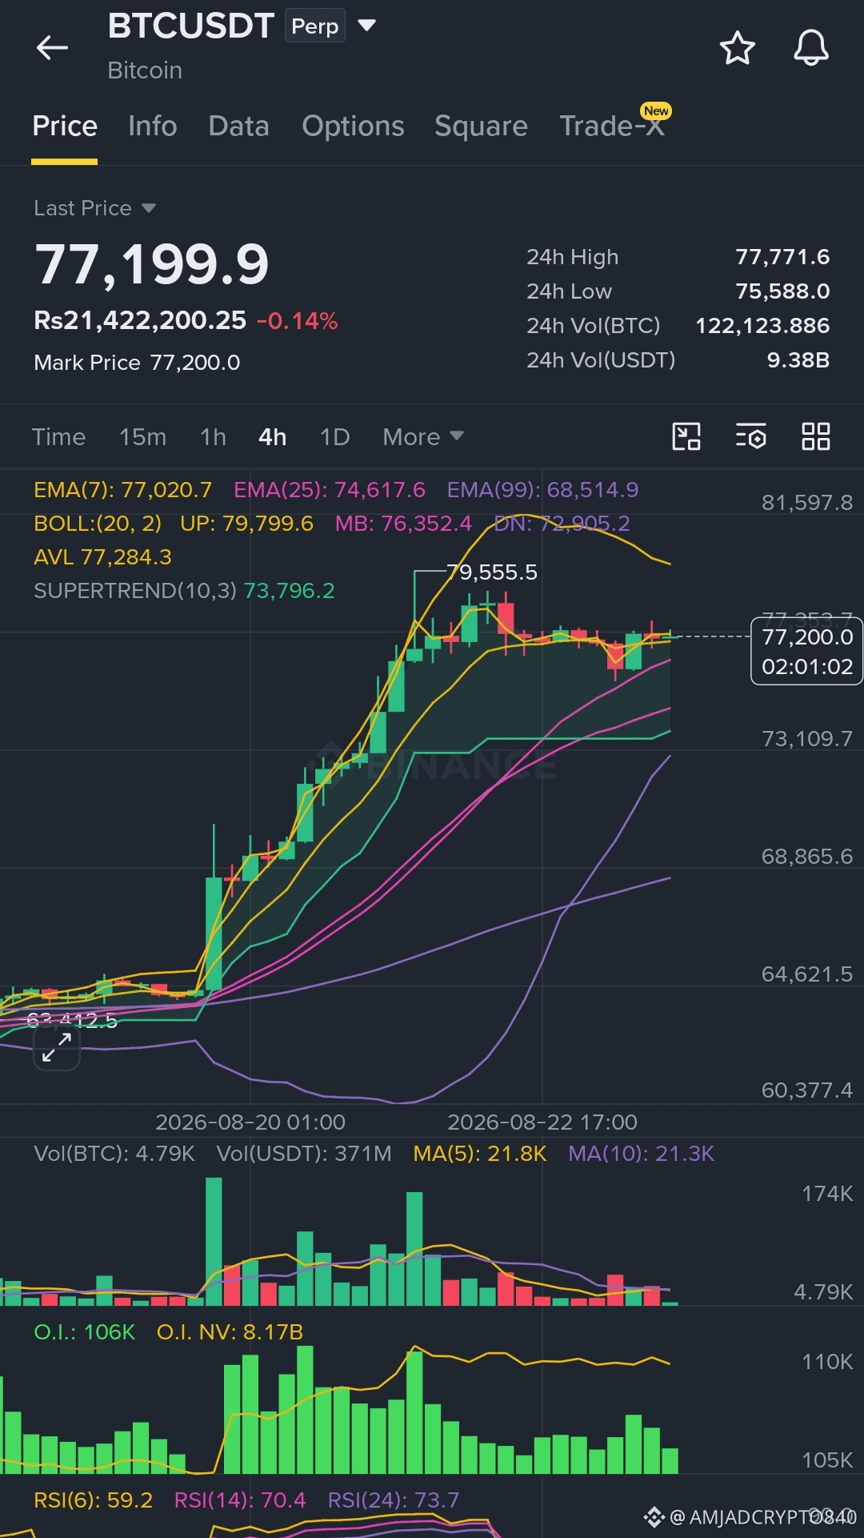
Task: Switch to the Price tab
Action: click(x=65, y=126)
